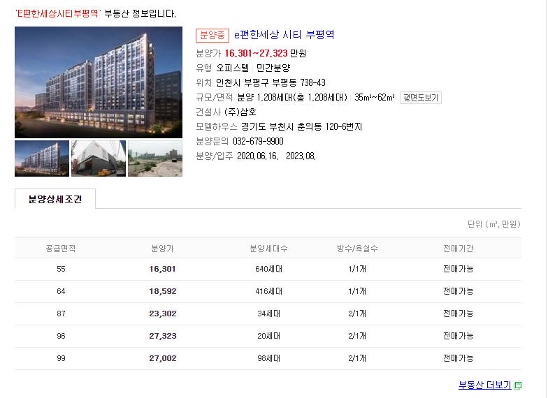Click supply area value 87
The height and width of the screenshot is (398, 548).
click(x=61, y=314)
